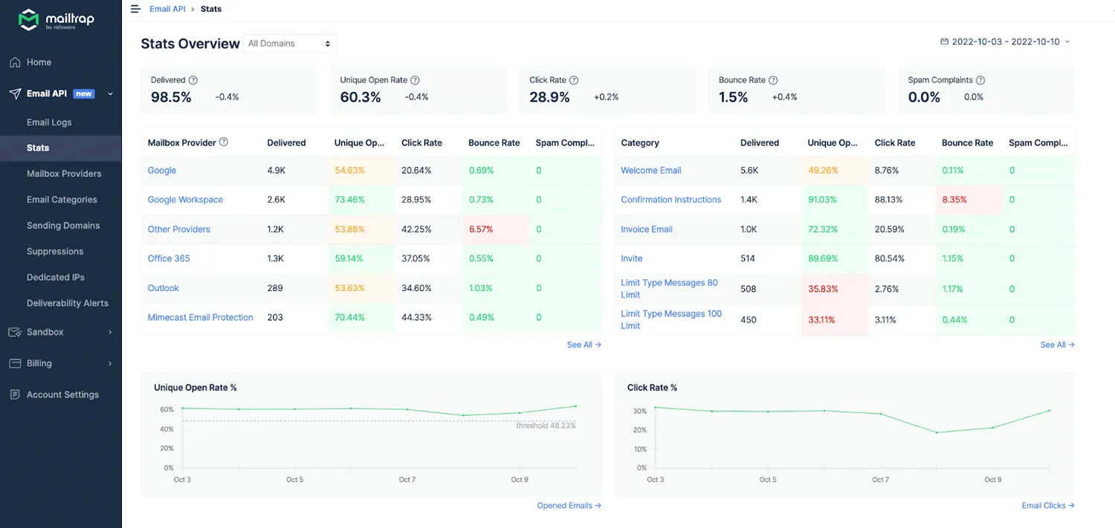
Task: Click the new badge beside Email API
Action: coord(84,94)
